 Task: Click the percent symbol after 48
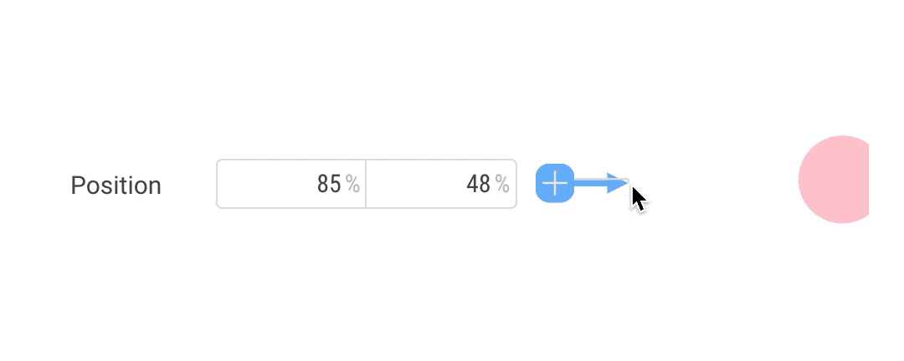pyautogui.click(x=502, y=185)
